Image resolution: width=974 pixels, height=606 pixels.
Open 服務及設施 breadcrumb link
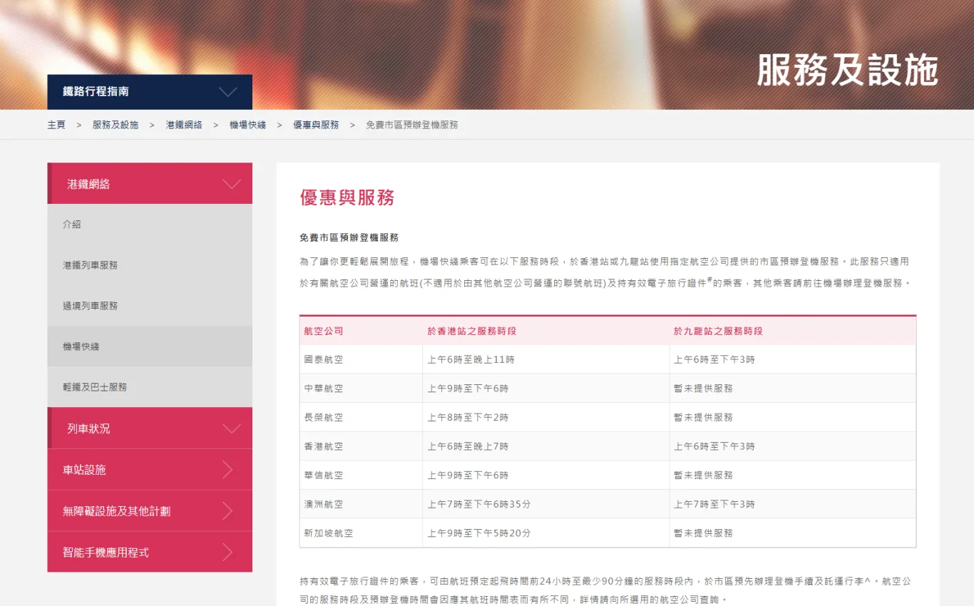pyautogui.click(x=116, y=125)
